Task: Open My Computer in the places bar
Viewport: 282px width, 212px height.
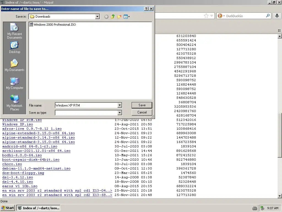Action: (15, 83)
